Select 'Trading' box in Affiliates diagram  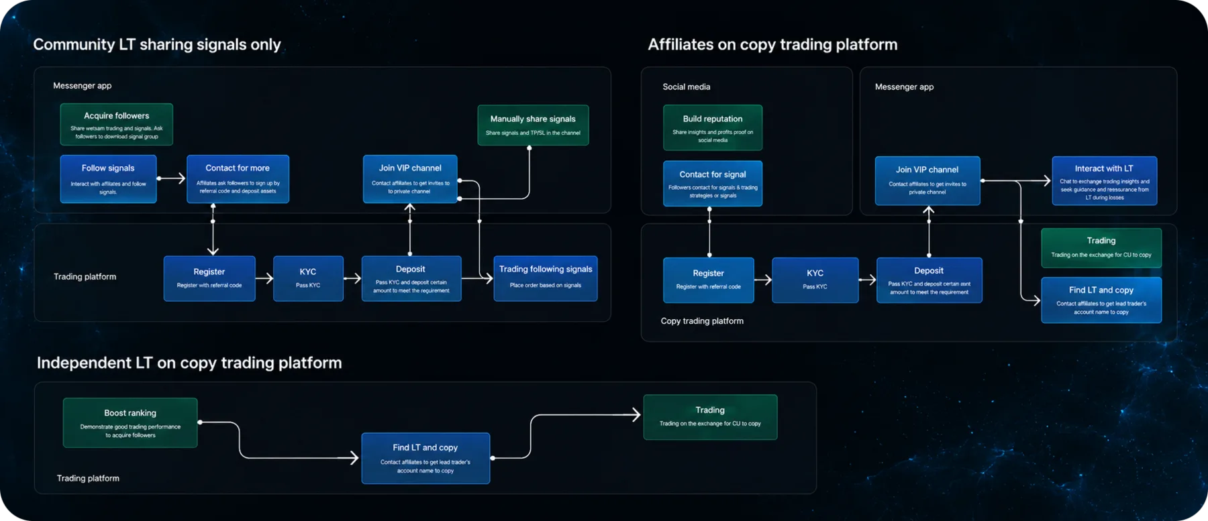click(1101, 247)
